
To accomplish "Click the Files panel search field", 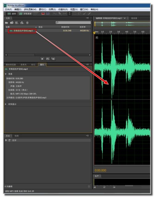I will pos(73,23).
